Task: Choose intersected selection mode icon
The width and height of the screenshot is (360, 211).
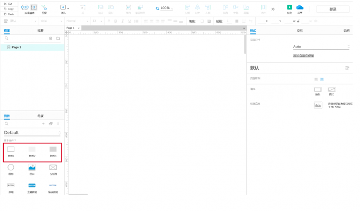Action: click(24, 7)
